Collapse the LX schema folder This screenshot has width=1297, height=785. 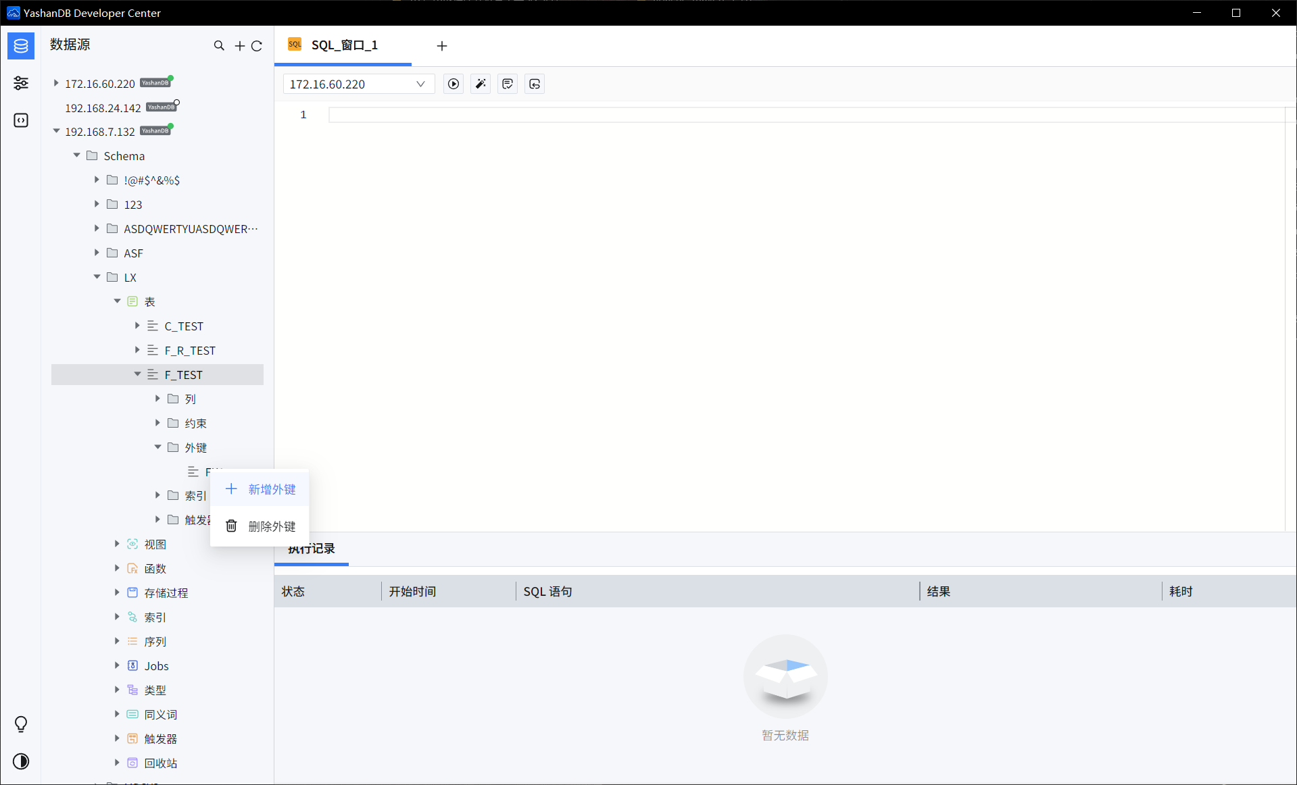click(x=97, y=277)
